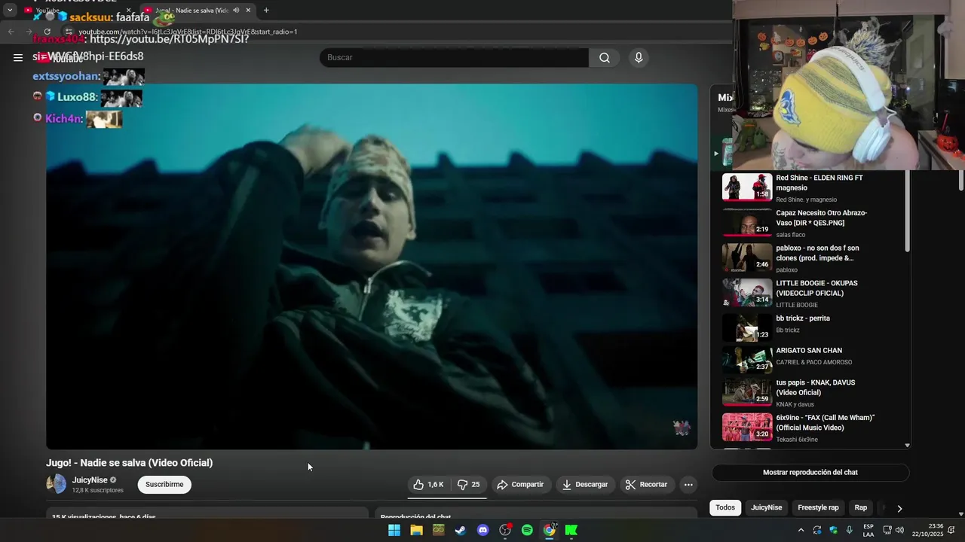Open the ESP LAA language selector
This screenshot has height=542, width=965.
tap(868, 530)
